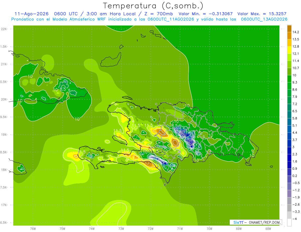The width and height of the screenshot is (301, 232).
Task: Click the lime swatch between 12.1 and 11.4
Action: [289, 57]
